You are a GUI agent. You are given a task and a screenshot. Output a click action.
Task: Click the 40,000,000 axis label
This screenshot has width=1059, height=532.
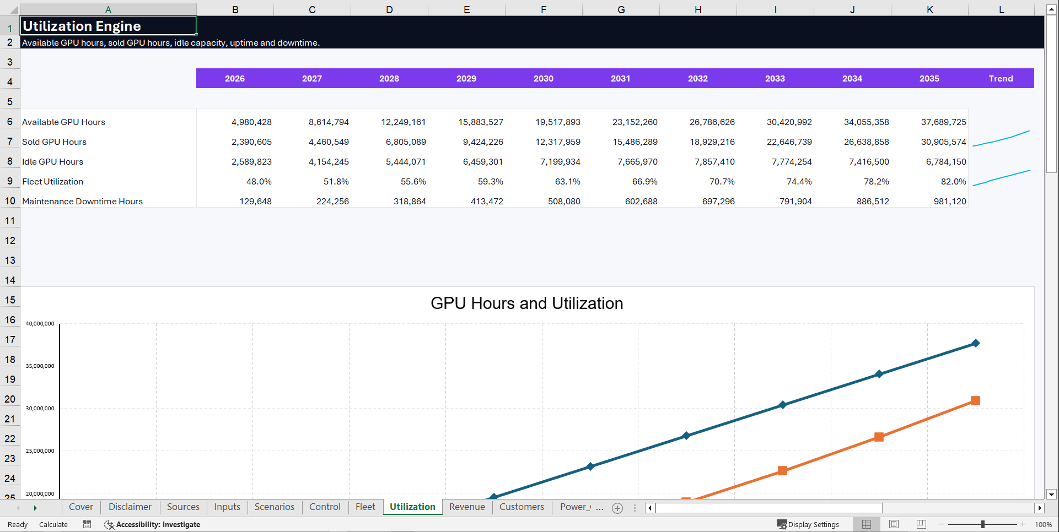tap(40, 323)
